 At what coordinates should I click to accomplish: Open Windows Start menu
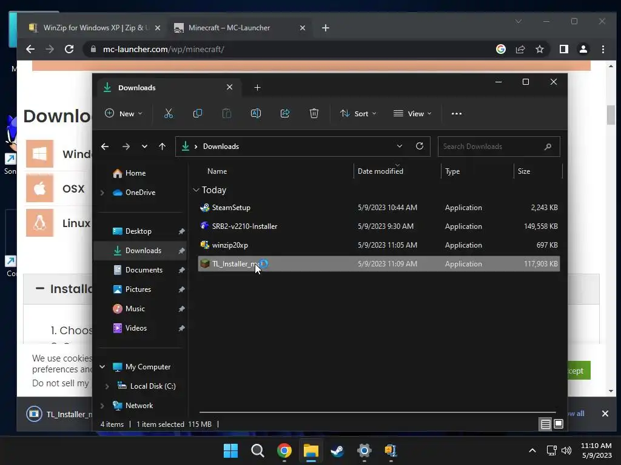point(230,450)
